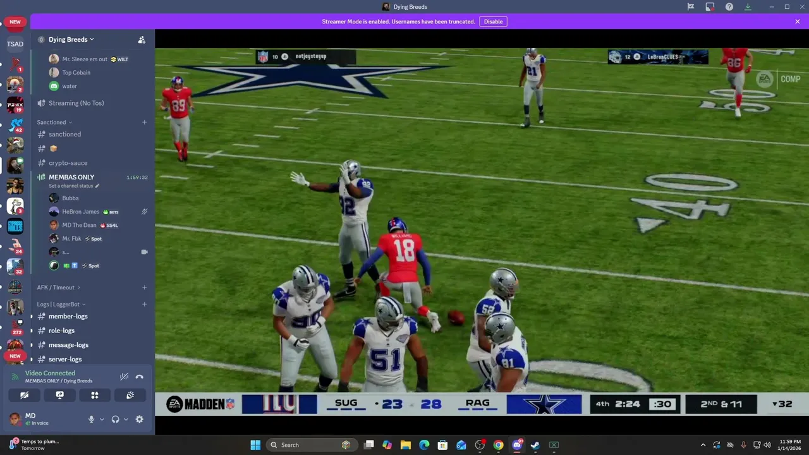The image size is (809, 455).
Task: Create a channel in Sanctioned category
Action: [x=144, y=122]
